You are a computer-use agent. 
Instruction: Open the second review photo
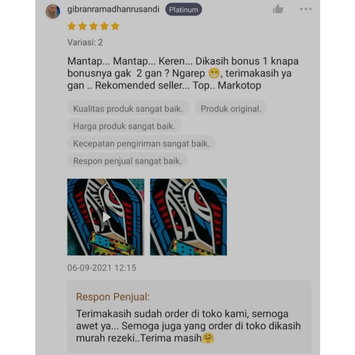[x=189, y=217]
